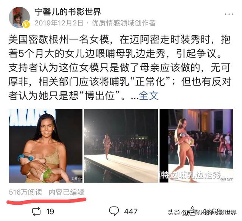Tap the comment count 447
The height and width of the screenshot is (221, 242).
pos(131,212)
